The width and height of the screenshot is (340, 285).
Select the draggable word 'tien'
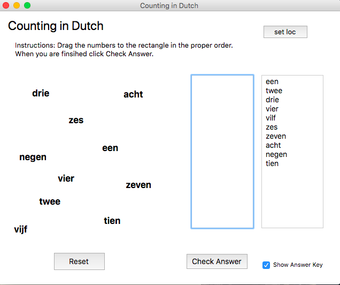click(x=112, y=221)
